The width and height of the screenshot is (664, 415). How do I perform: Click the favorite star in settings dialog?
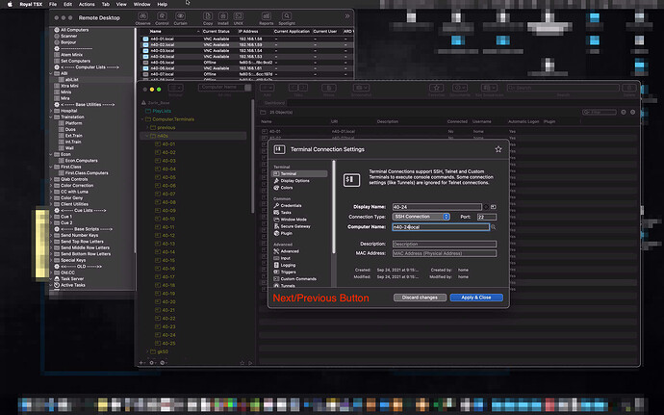(498, 149)
